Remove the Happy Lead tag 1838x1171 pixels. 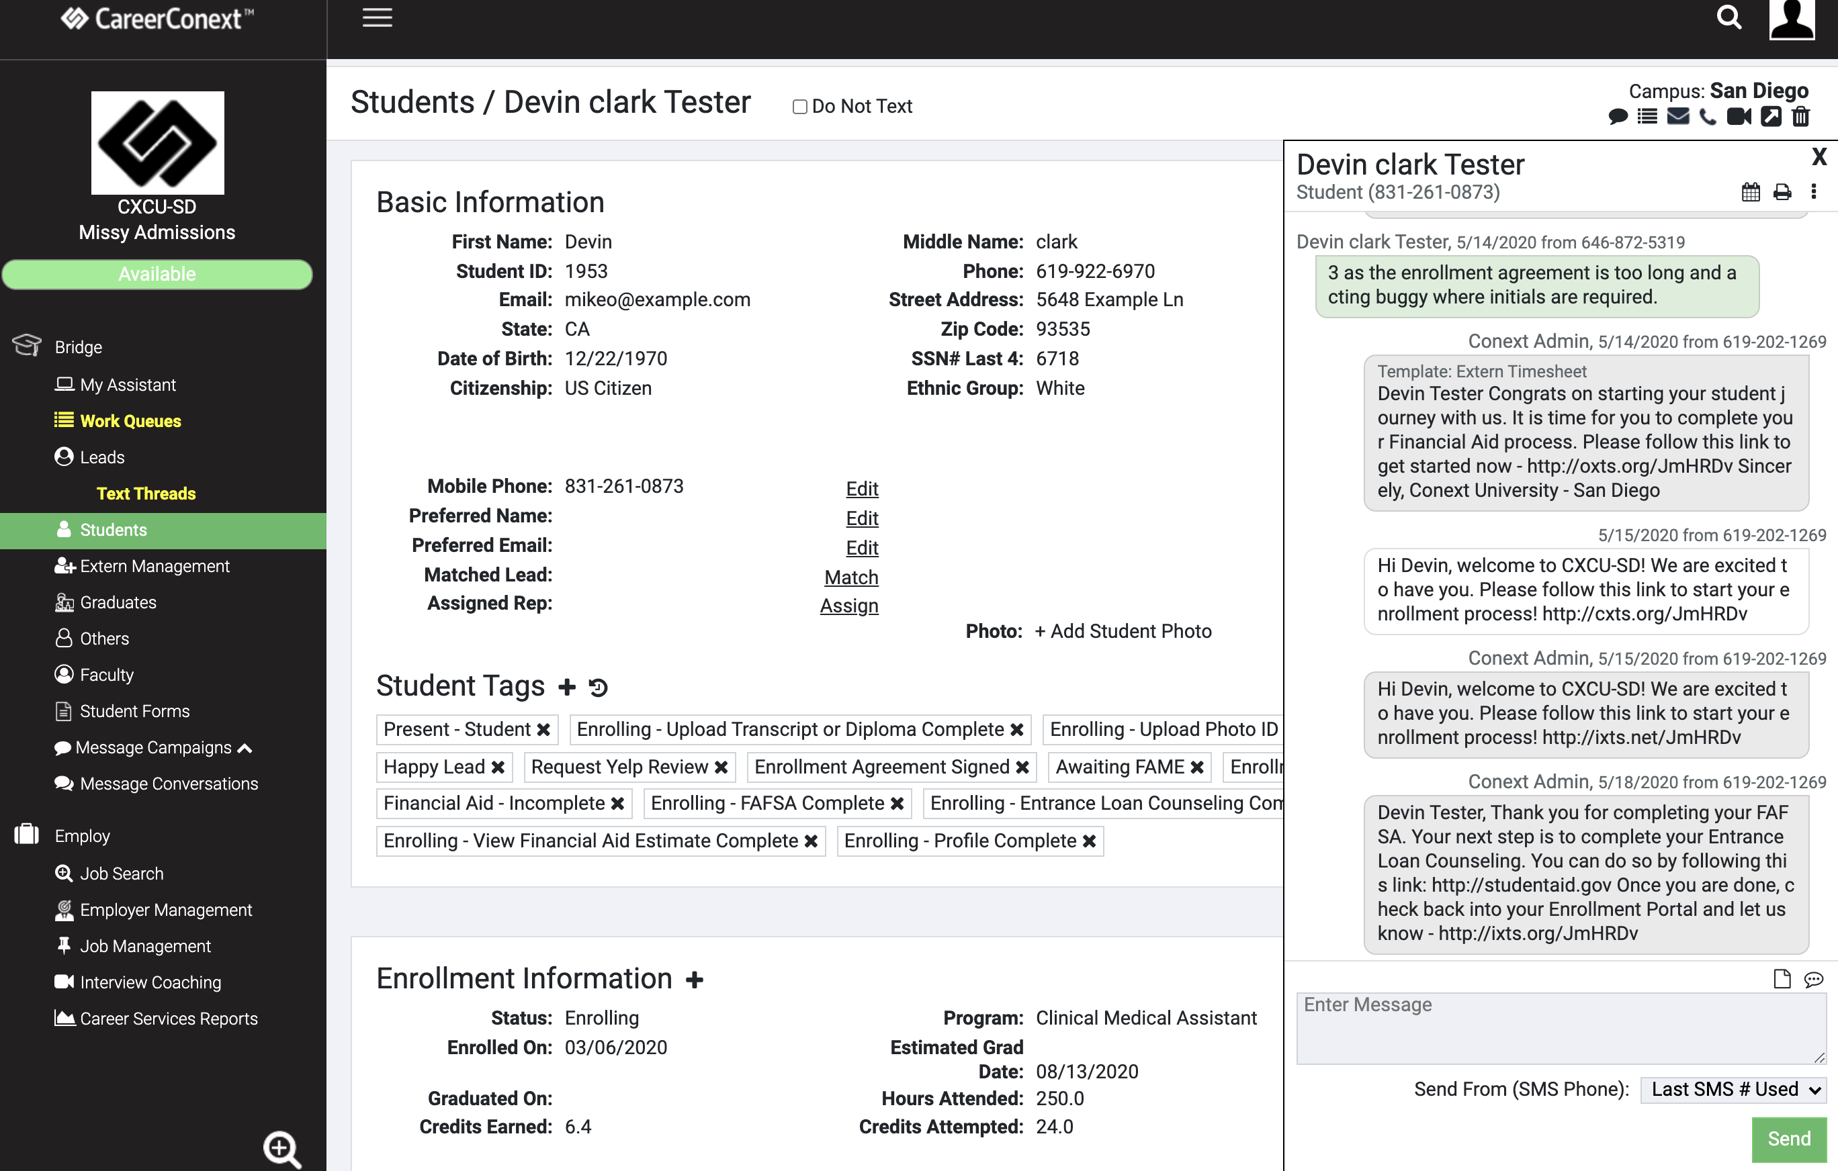[x=498, y=767]
